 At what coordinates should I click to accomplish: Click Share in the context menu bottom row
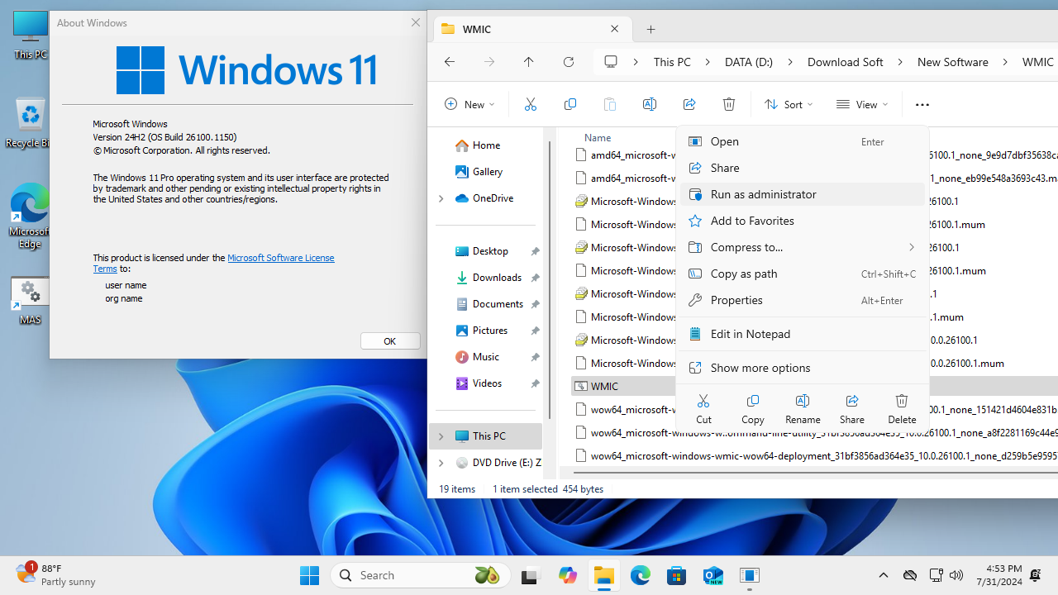point(852,409)
